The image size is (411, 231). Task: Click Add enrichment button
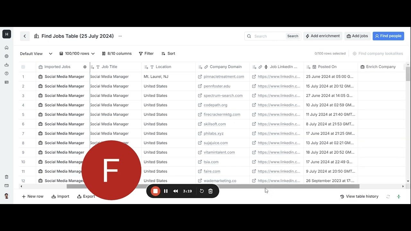[322, 36]
